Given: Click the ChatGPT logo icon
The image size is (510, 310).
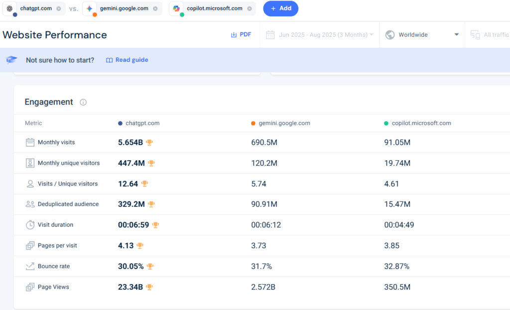Looking at the screenshot, I should coord(10,8).
